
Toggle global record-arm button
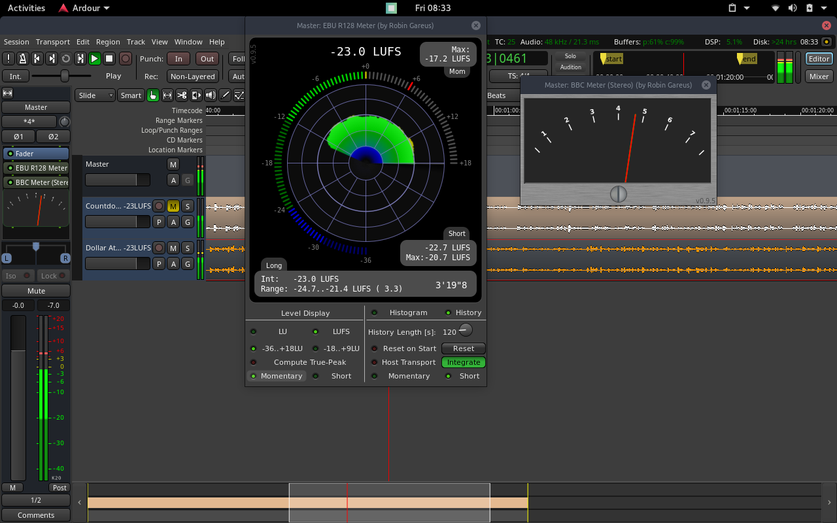pos(126,59)
